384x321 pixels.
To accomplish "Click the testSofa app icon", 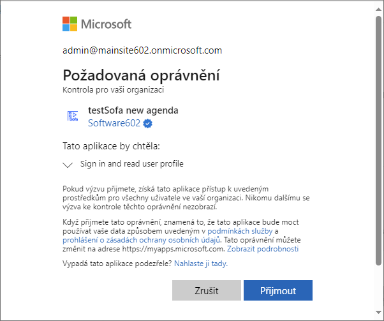I will [73, 116].
